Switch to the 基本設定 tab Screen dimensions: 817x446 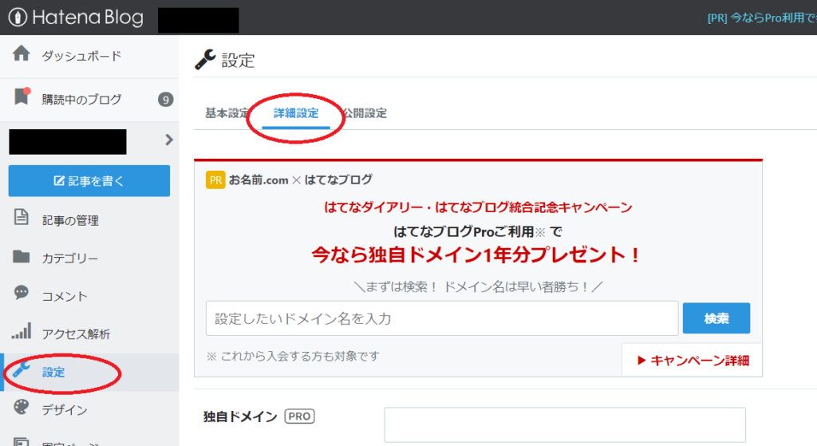point(227,113)
